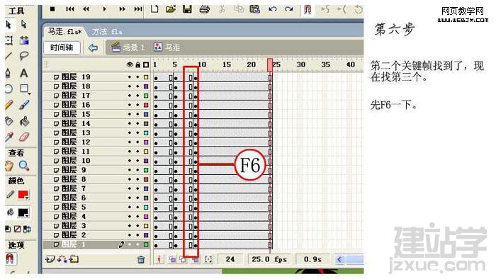Select the Hand tool

pos(9,166)
